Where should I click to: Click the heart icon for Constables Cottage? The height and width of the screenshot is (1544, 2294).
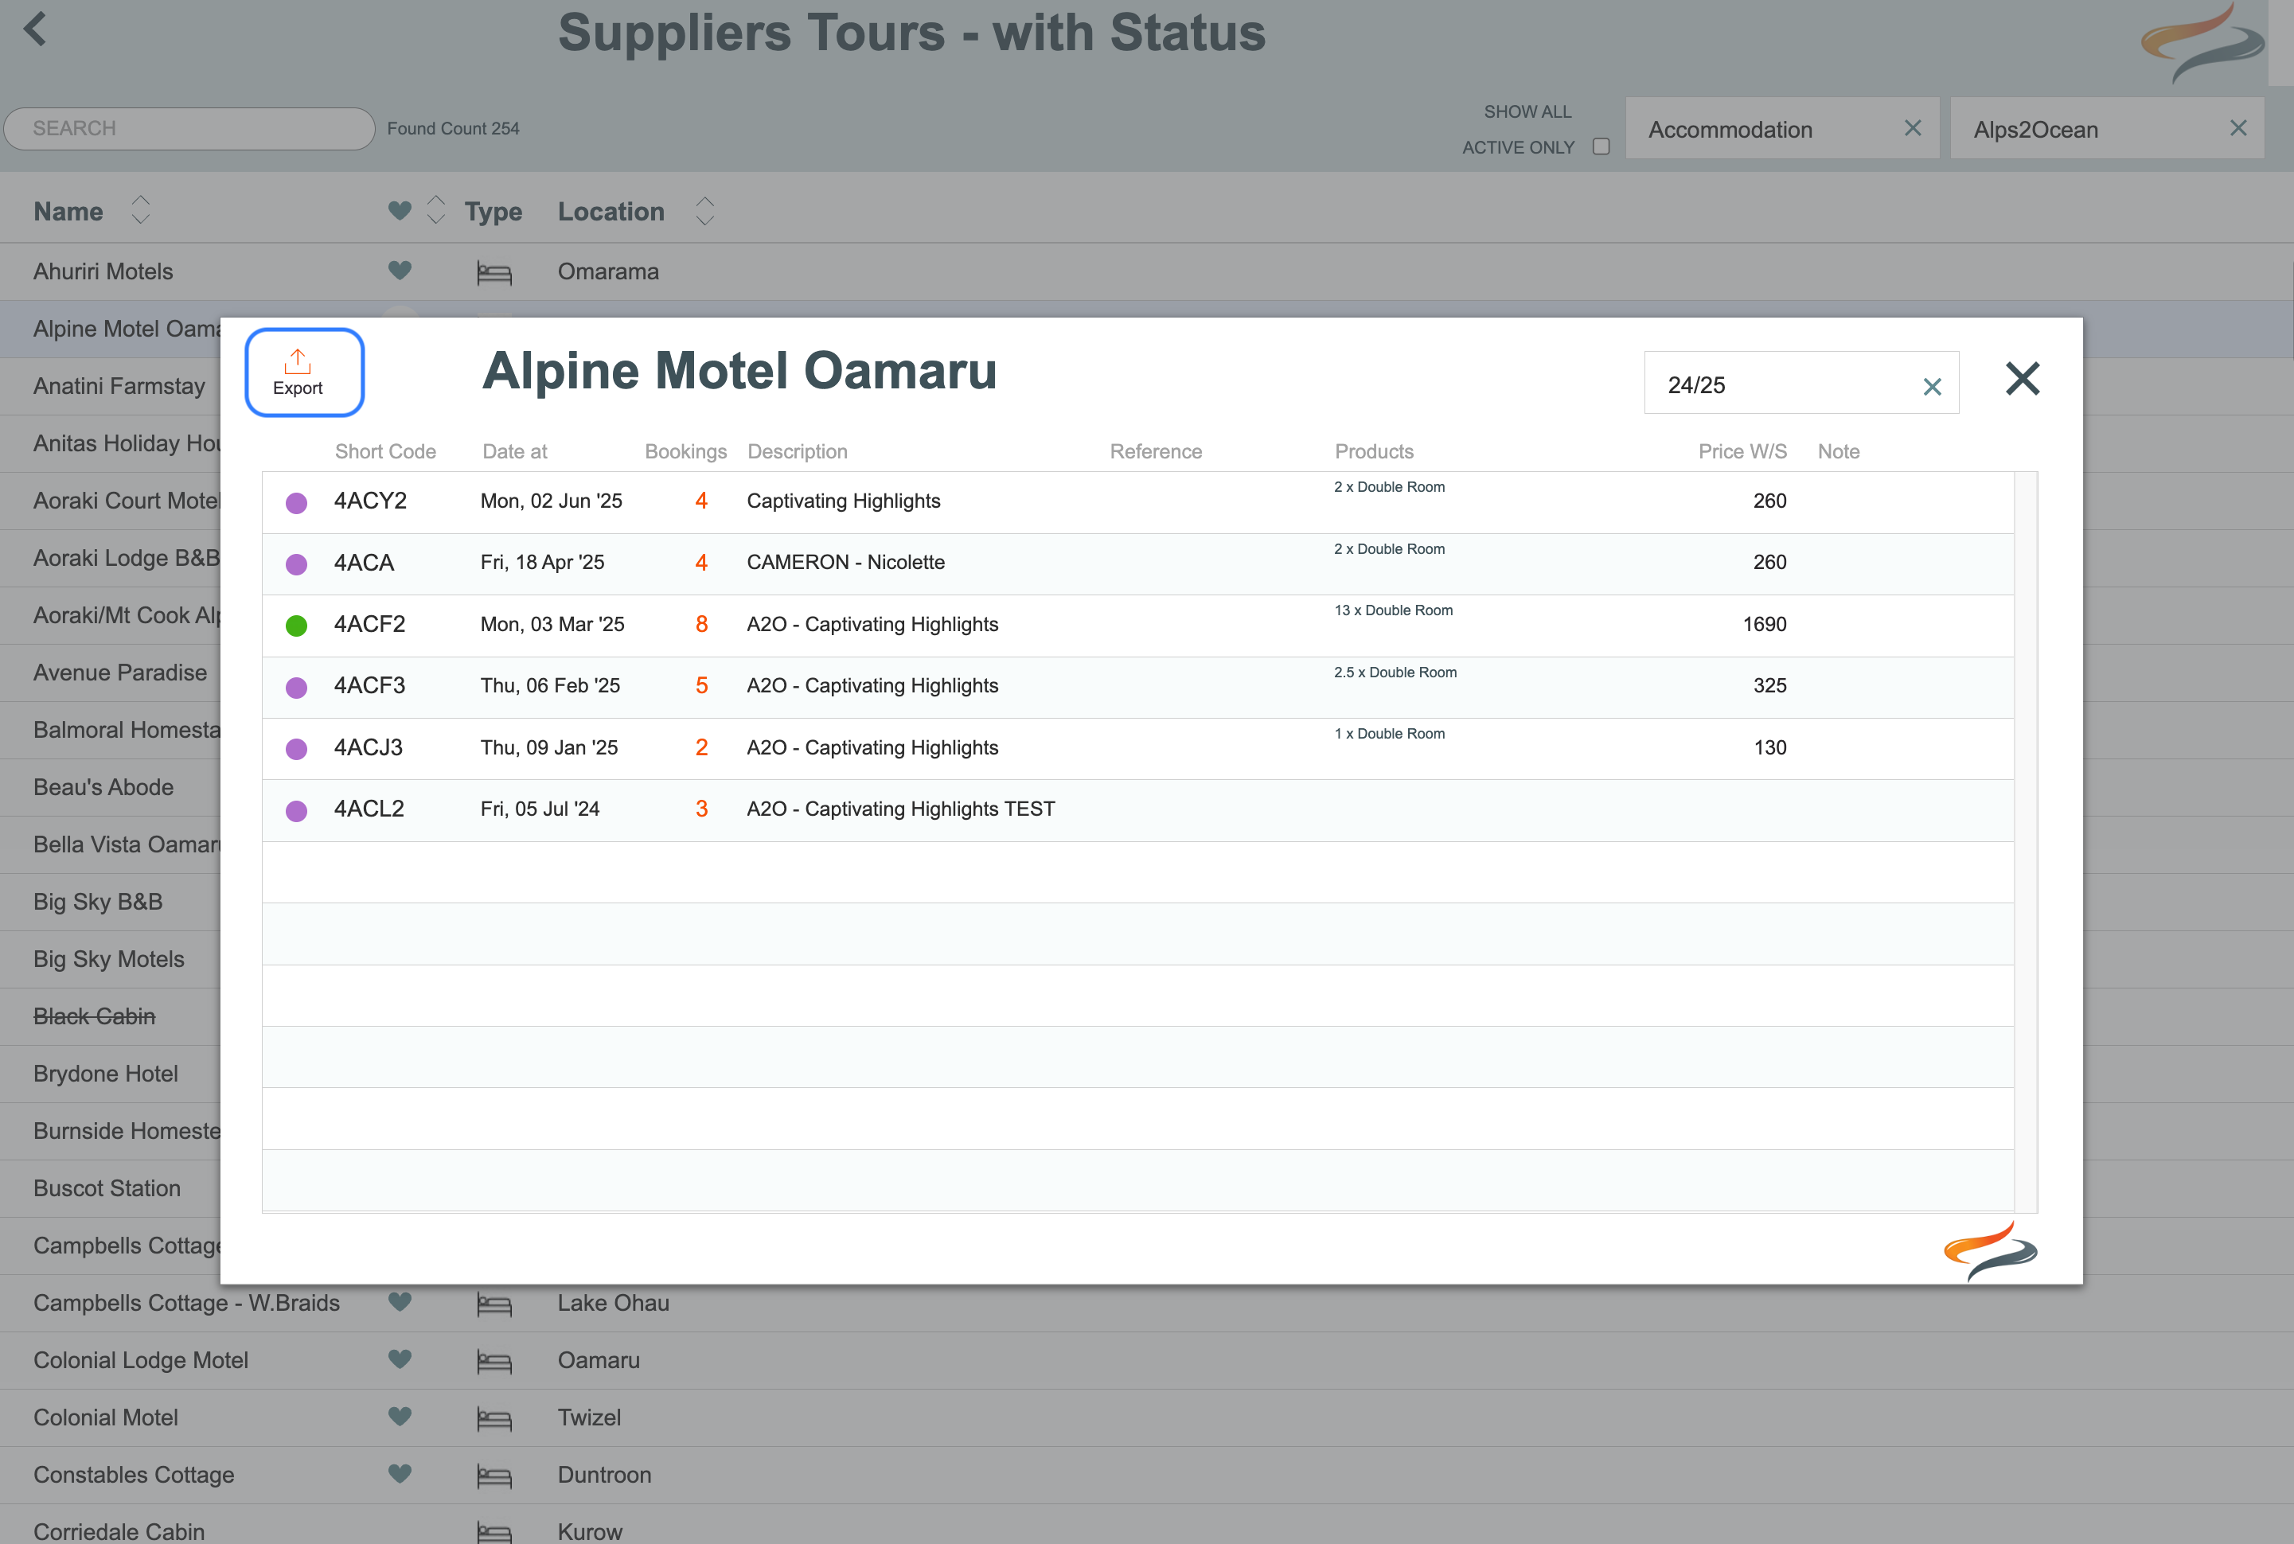click(399, 1473)
